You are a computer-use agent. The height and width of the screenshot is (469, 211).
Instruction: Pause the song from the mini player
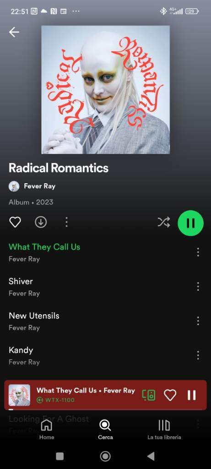tap(192, 395)
